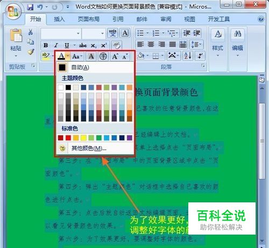Pick standard yellow font color
The width and height of the screenshot is (269, 248).
(83, 138)
